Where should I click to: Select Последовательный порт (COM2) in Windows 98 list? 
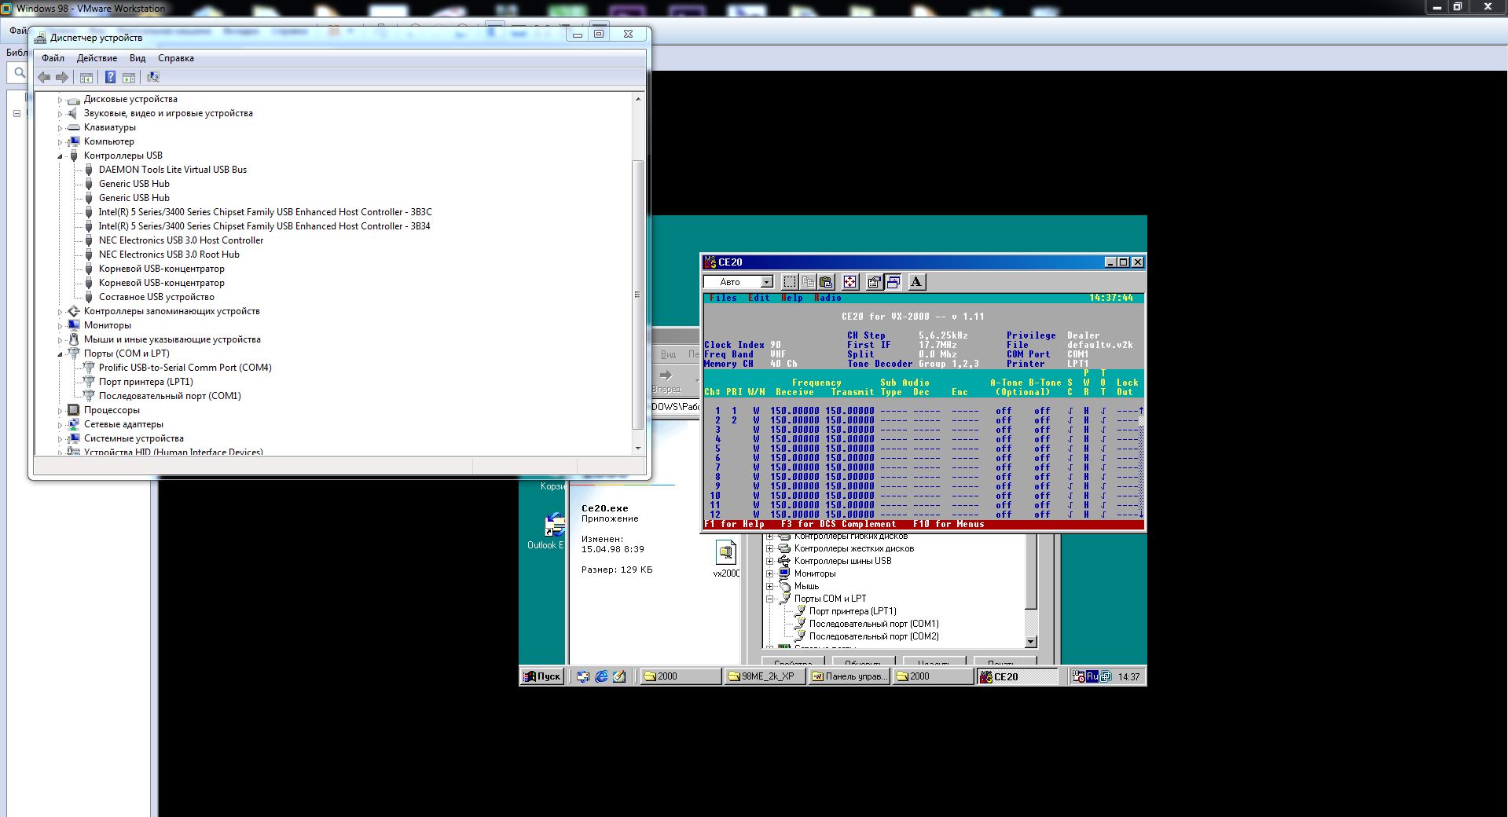pos(874,636)
